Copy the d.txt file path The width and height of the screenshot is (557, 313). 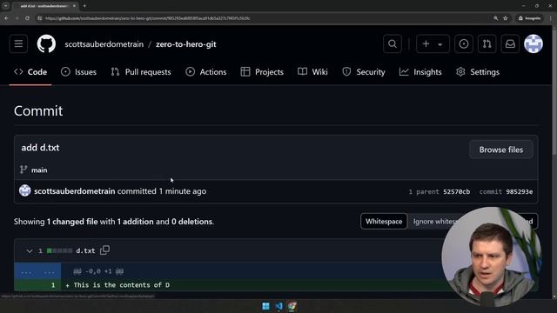point(104,250)
